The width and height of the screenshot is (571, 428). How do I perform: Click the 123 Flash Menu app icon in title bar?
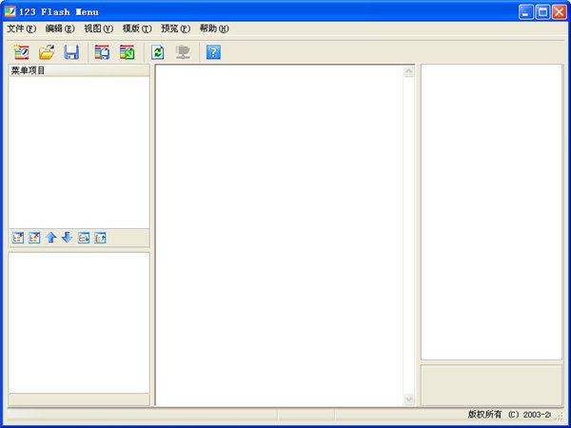(10, 11)
